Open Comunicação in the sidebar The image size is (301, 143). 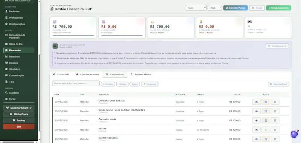coord(18,75)
